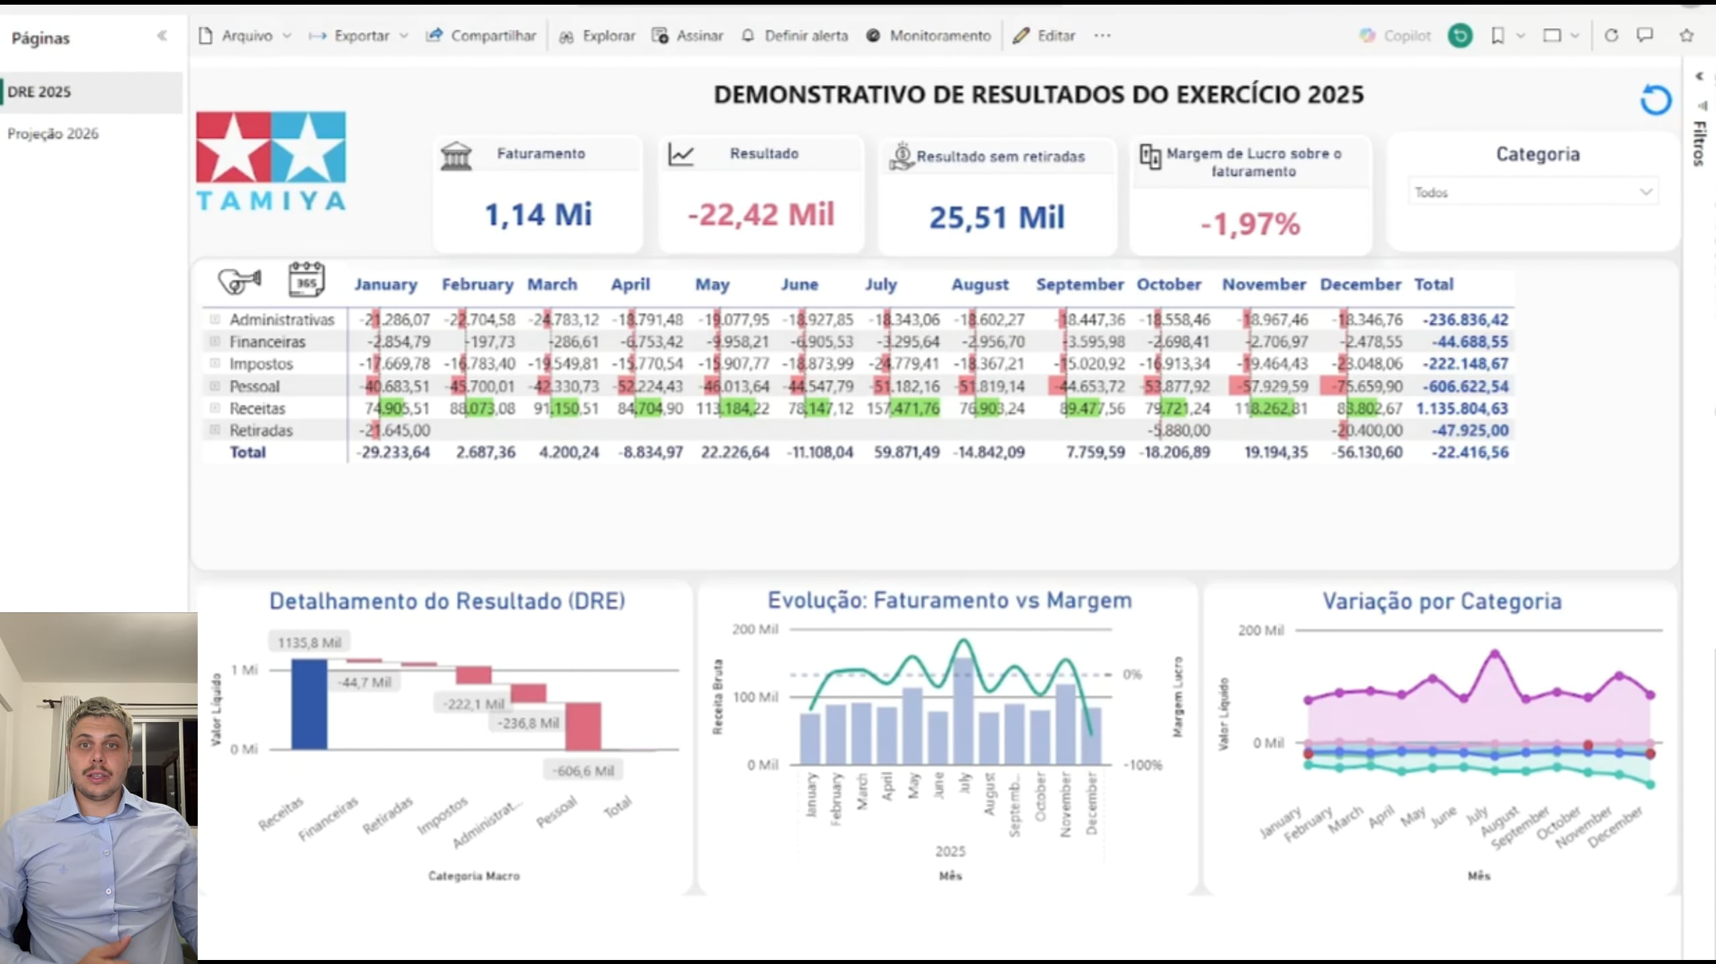Collapse the Páginas pane with chevrons
The width and height of the screenshot is (1716, 964).
(x=162, y=36)
